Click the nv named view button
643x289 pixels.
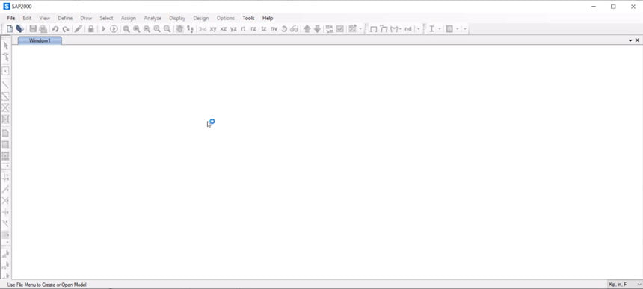tap(274, 29)
